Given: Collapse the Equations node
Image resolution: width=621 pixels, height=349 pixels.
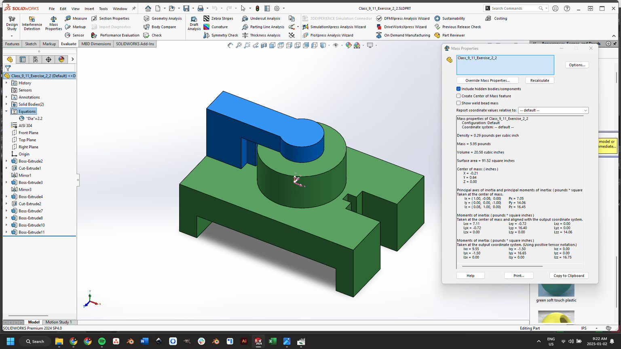Looking at the screenshot, I should click(6, 111).
